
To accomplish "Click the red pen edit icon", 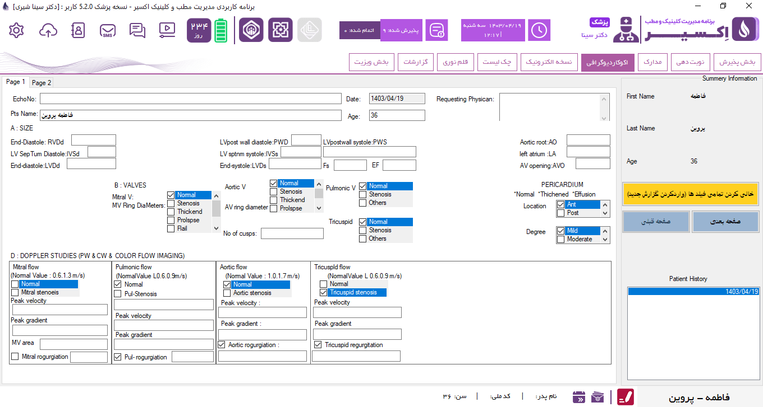I will point(626,397).
